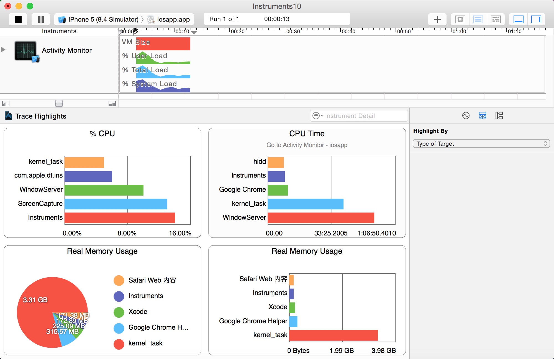The width and height of the screenshot is (554, 359).
Task: Toggle the right inspector pane visibility
Action: click(536, 19)
